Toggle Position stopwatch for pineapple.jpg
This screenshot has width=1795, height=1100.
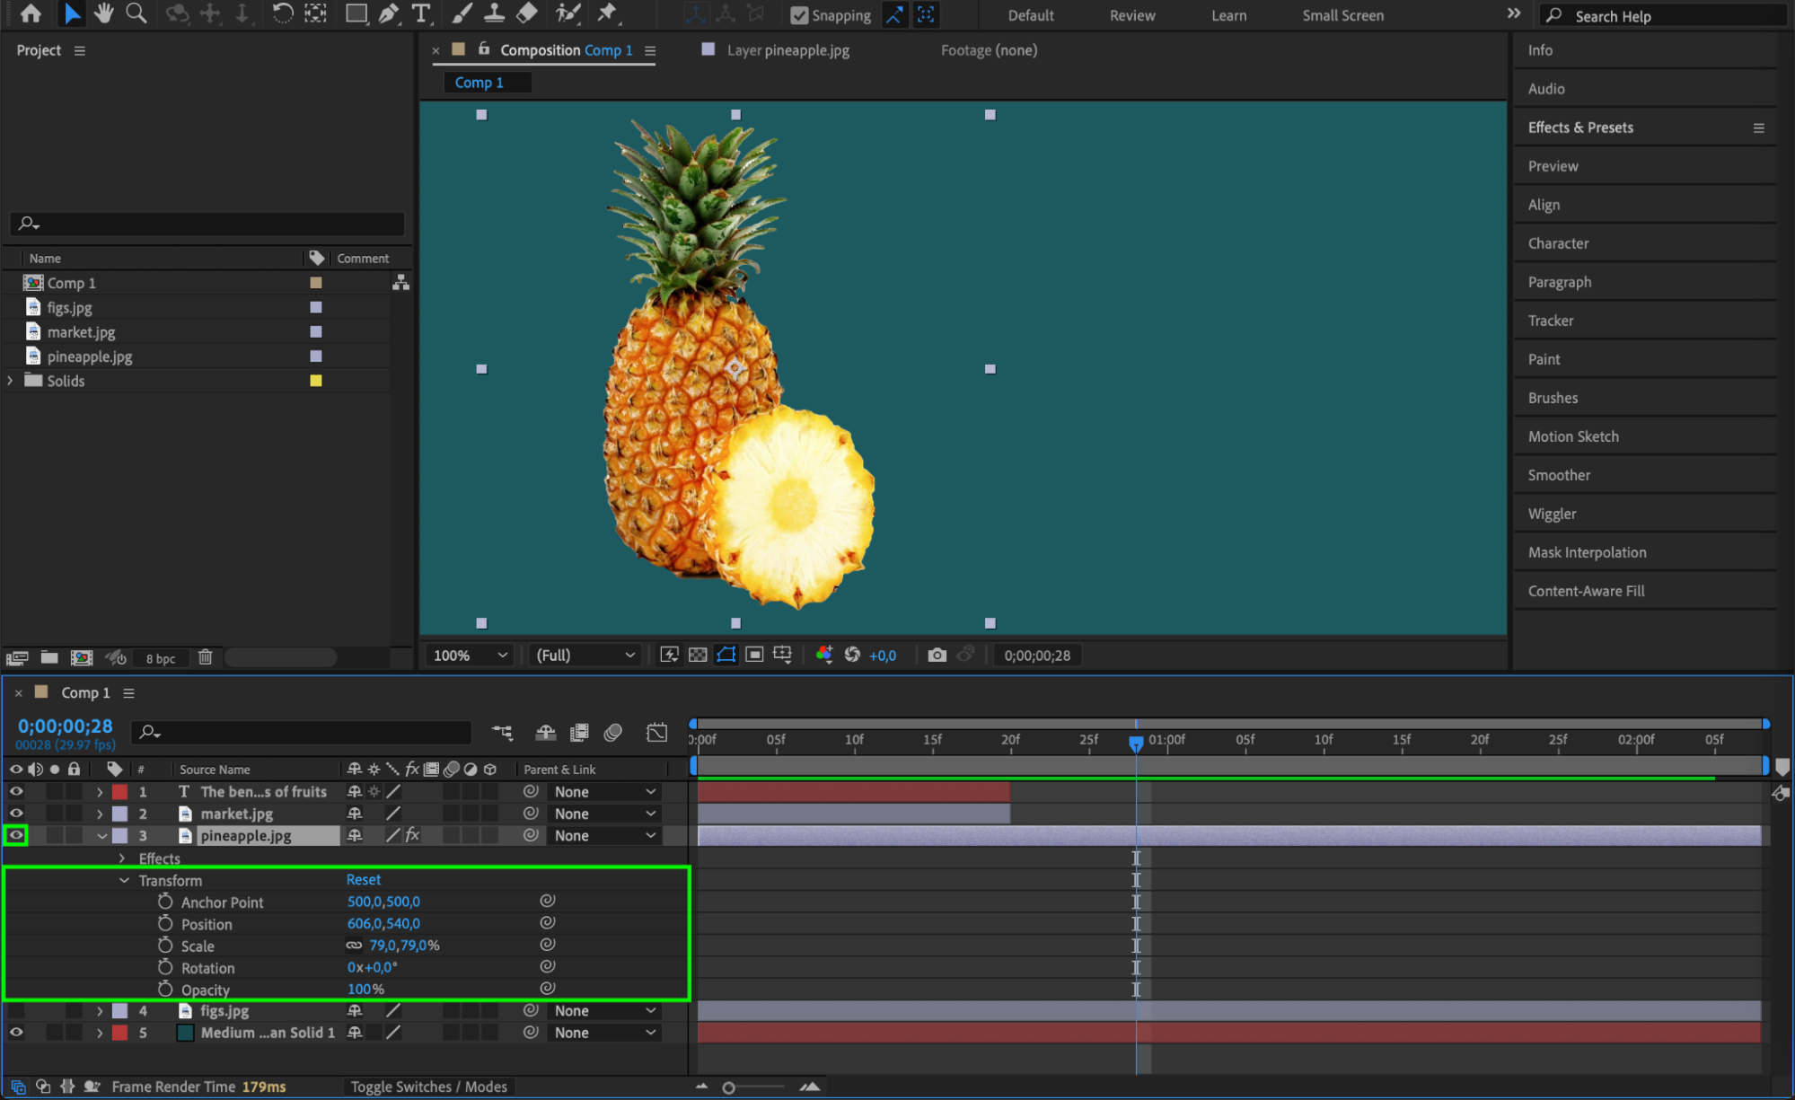[165, 923]
